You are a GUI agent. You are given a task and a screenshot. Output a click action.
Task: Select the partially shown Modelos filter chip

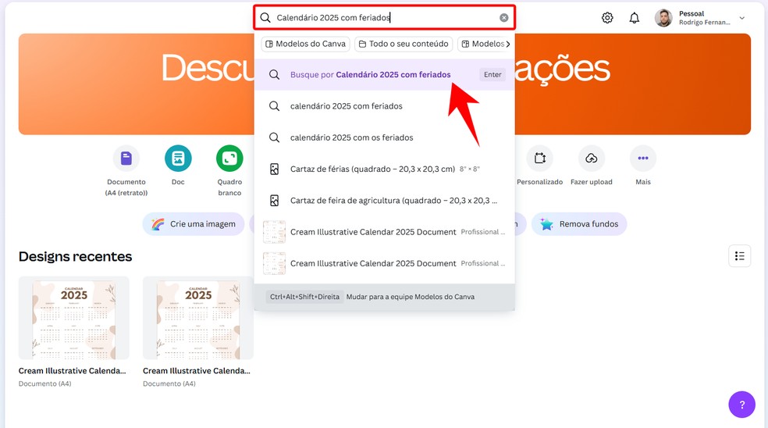point(483,44)
